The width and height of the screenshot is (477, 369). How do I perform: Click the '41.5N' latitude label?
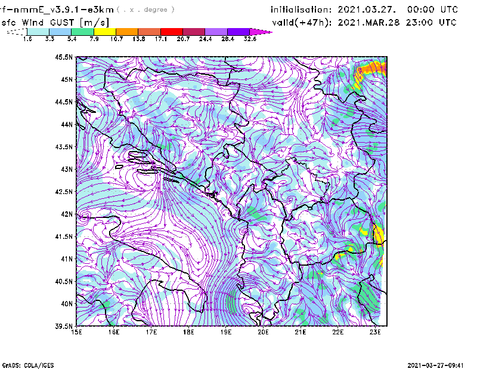click(x=64, y=236)
